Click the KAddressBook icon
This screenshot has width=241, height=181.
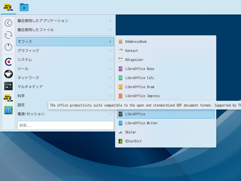(120, 42)
